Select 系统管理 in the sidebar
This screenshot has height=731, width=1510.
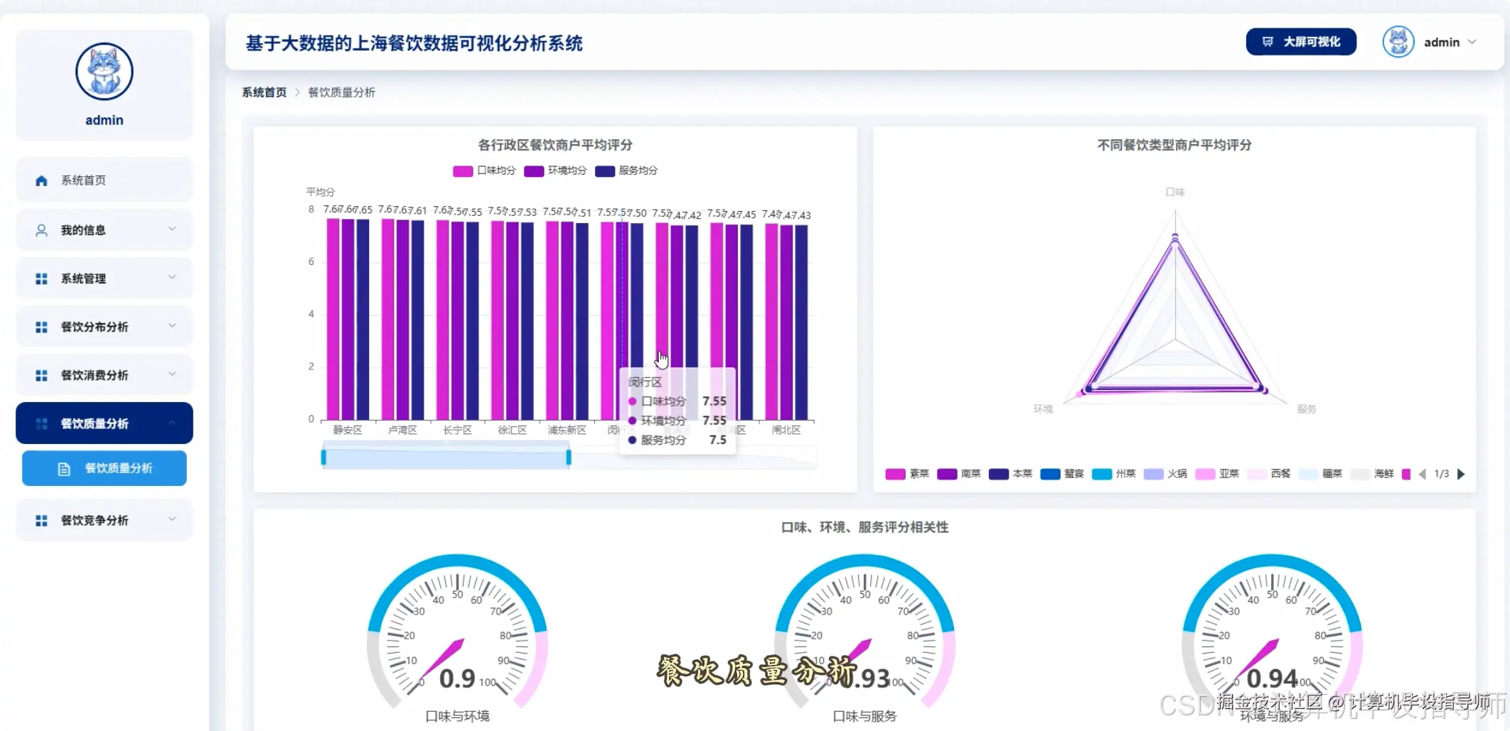(x=84, y=278)
